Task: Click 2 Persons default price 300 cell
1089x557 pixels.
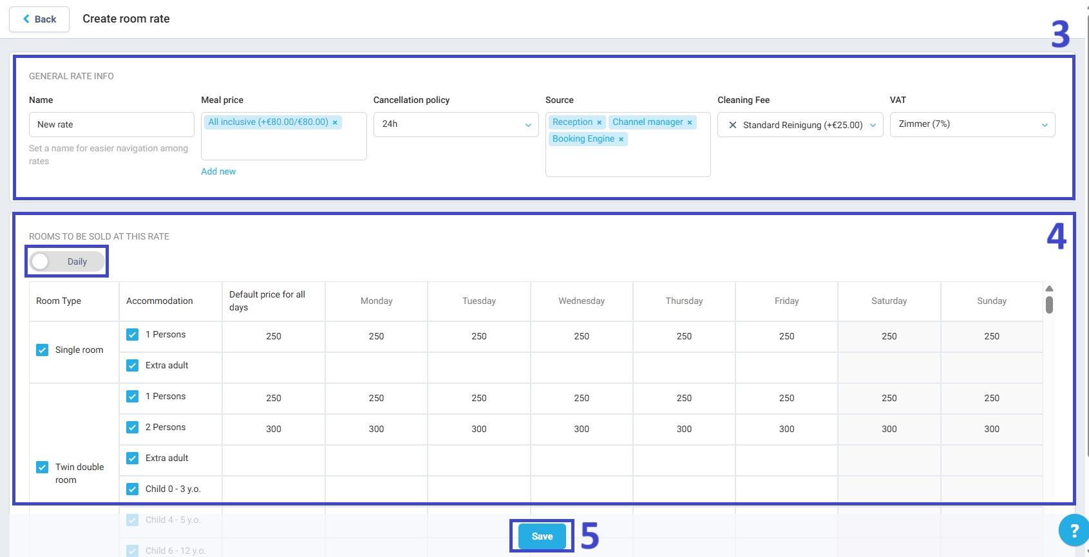Action: pyautogui.click(x=274, y=429)
